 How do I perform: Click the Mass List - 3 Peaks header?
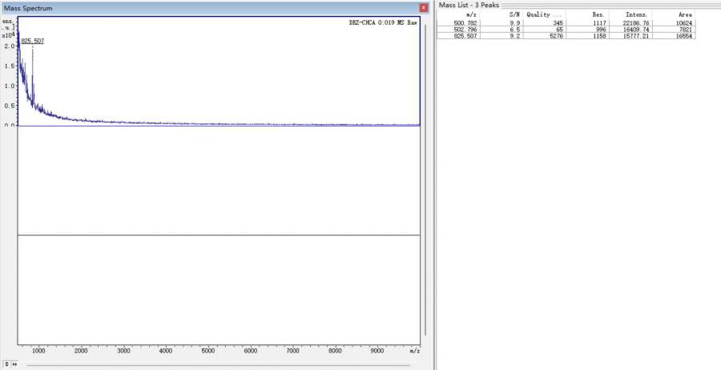click(x=469, y=6)
